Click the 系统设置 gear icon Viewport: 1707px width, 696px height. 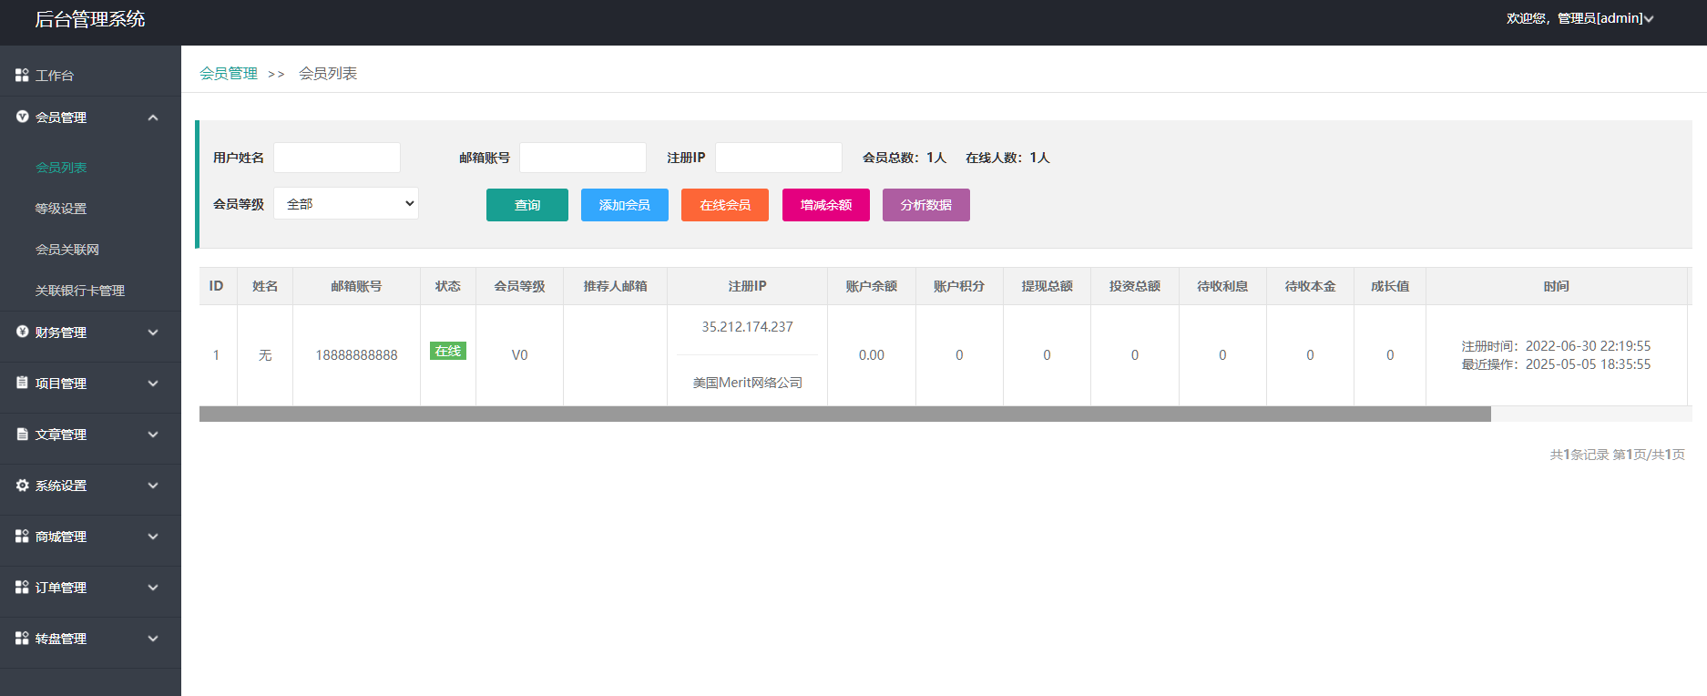(22, 486)
